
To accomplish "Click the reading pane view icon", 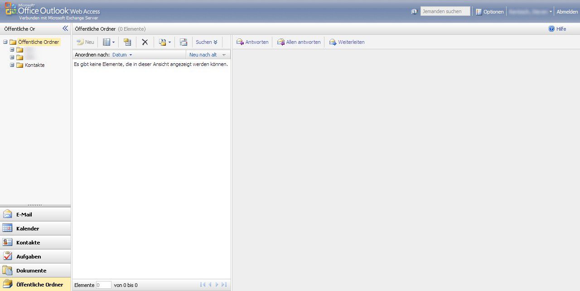I will point(107,42).
